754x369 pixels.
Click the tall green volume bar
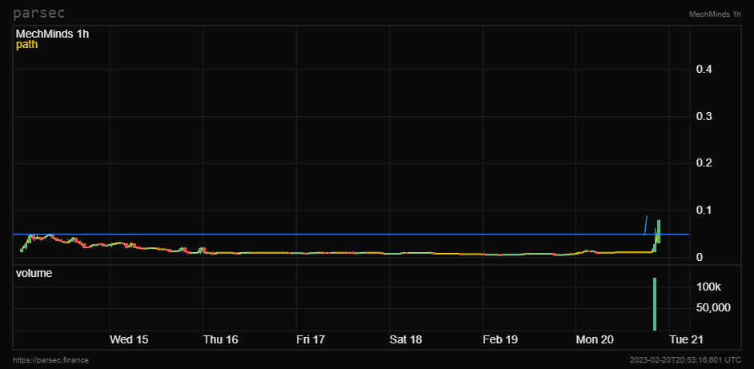click(655, 304)
